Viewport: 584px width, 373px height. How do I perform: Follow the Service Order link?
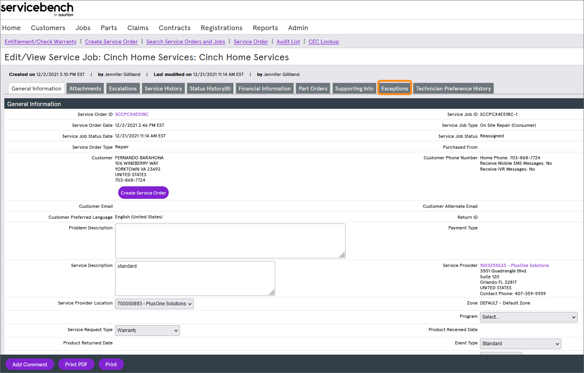[x=251, y=41]
